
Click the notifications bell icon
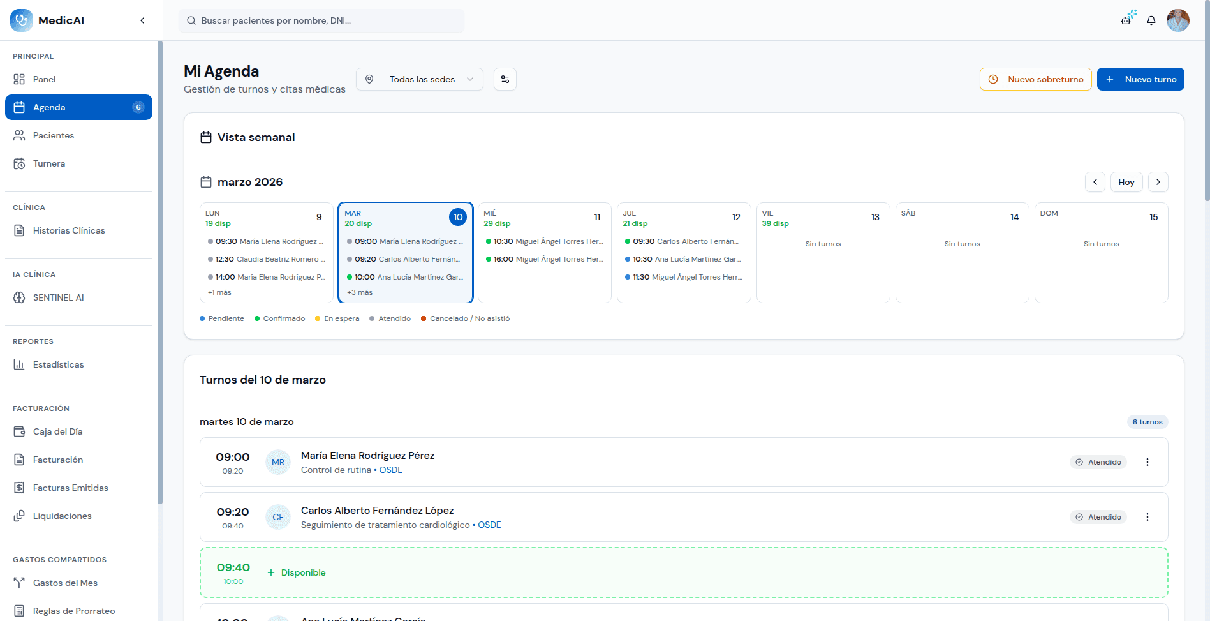[1151, 20]
